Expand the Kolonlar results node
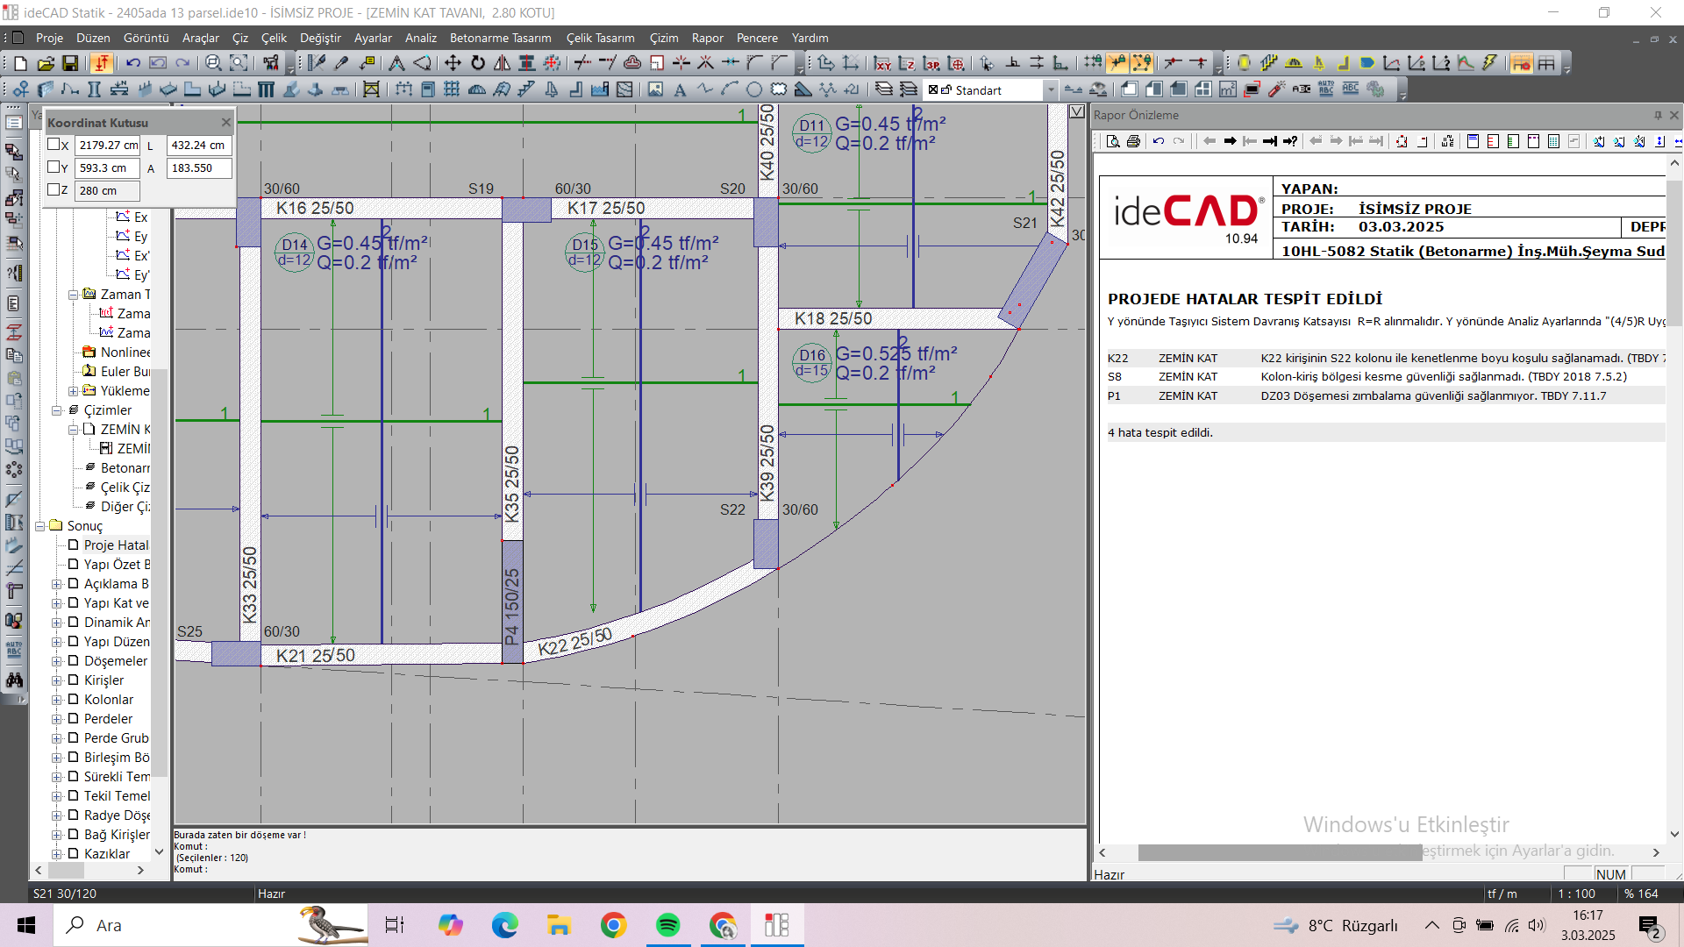 (x=57, y=700)
